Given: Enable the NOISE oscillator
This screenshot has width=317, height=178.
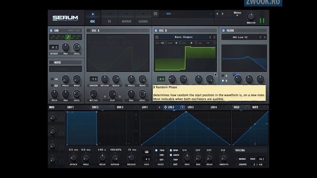Looking at the screenshot, I should (51, 63).
